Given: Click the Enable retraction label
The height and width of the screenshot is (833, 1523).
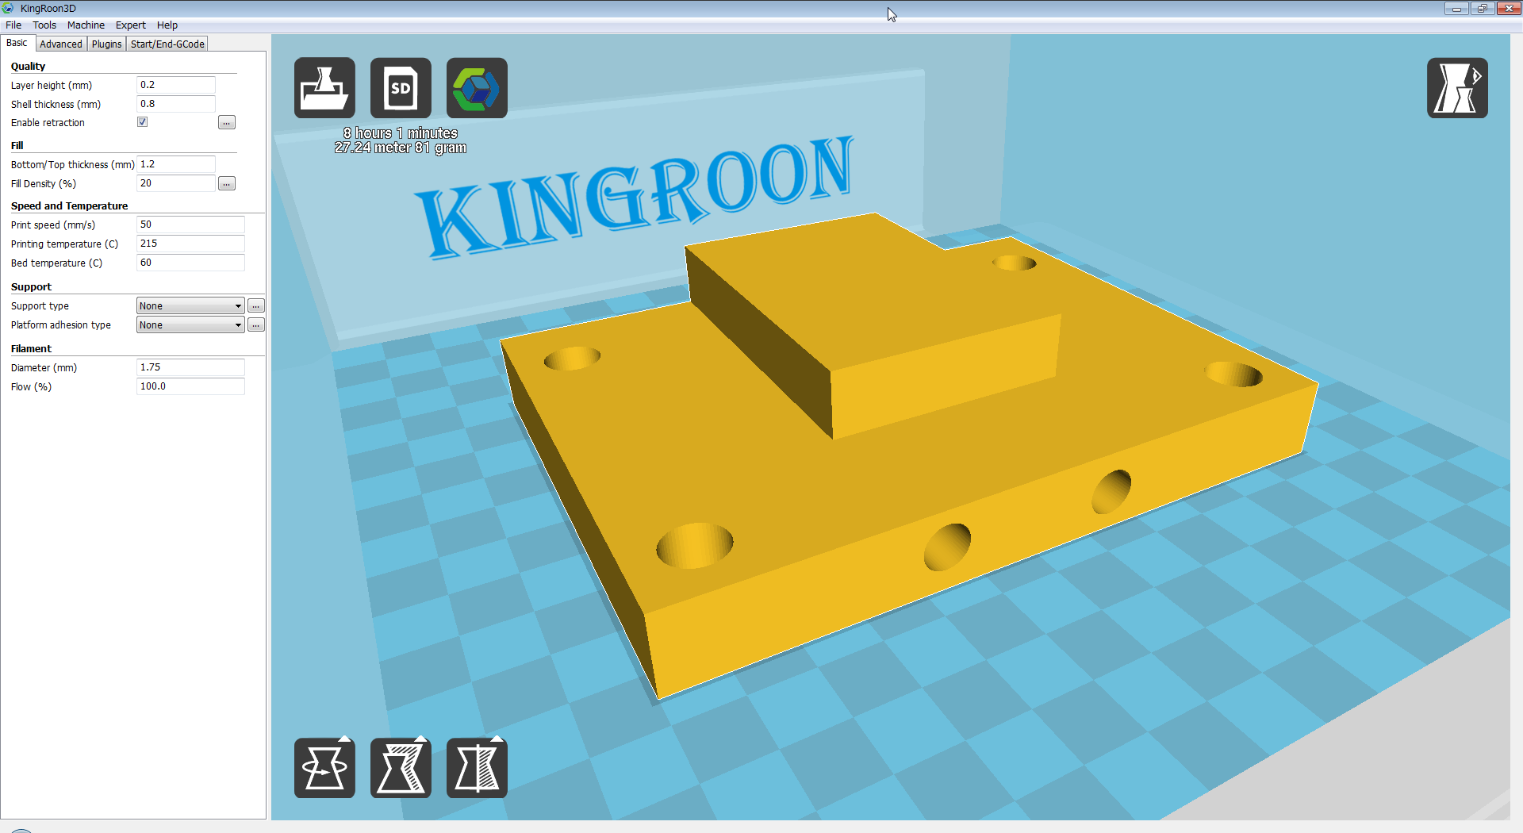Looking at the screenshot, I should click(x=48, y=123).
